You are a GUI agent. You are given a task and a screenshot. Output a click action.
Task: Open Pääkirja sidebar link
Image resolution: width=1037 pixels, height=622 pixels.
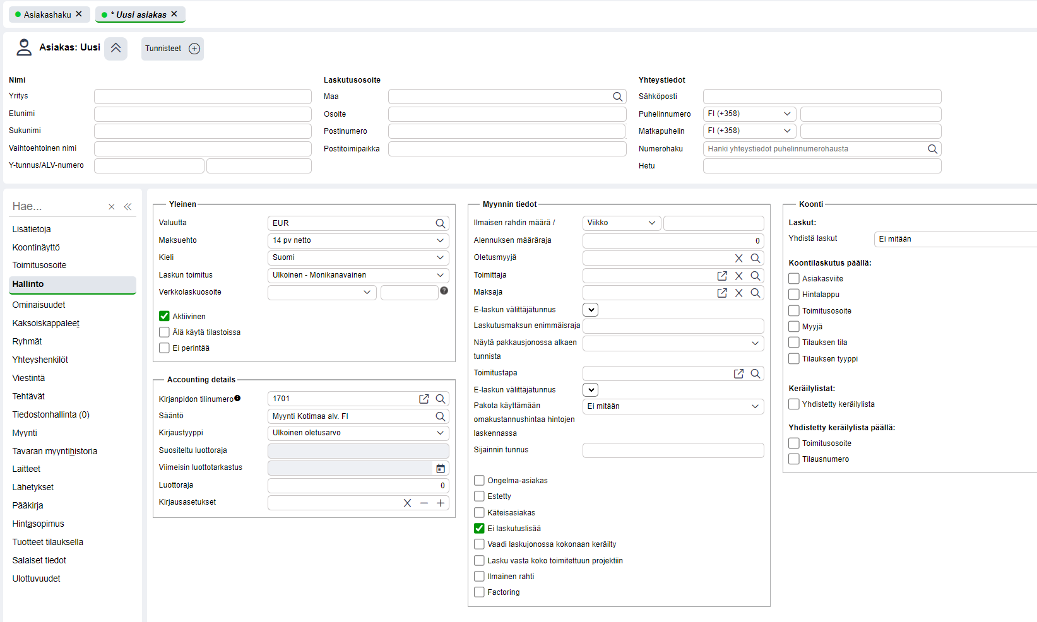click(x=28, y=505)
